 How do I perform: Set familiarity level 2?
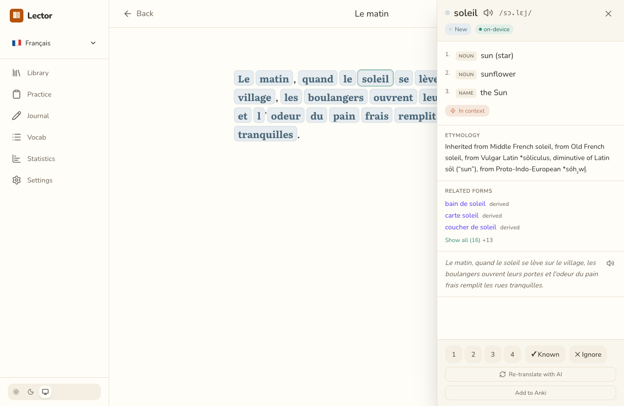click(473, 354)
